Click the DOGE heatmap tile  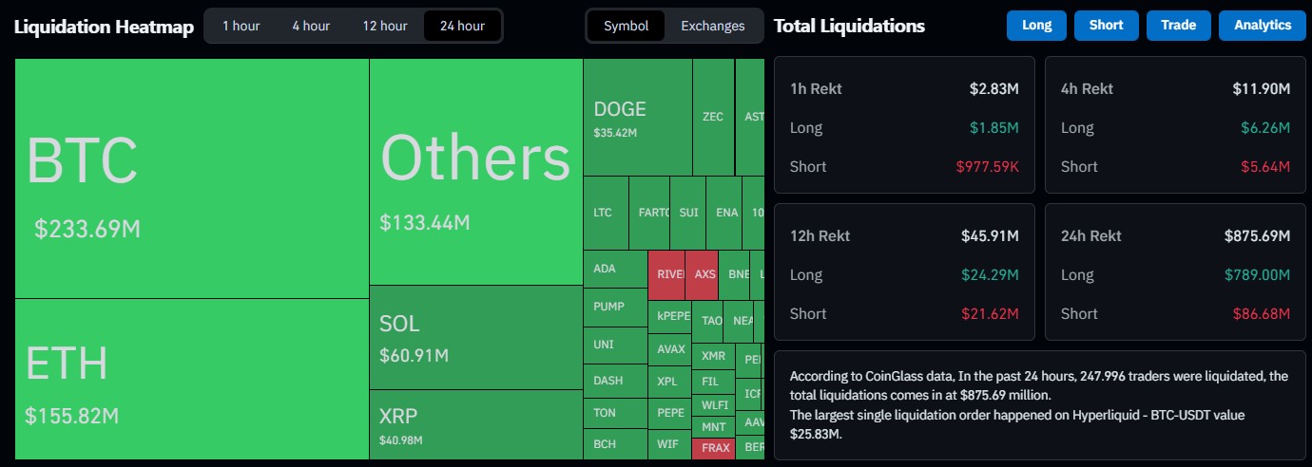click(x=637, y=117)
